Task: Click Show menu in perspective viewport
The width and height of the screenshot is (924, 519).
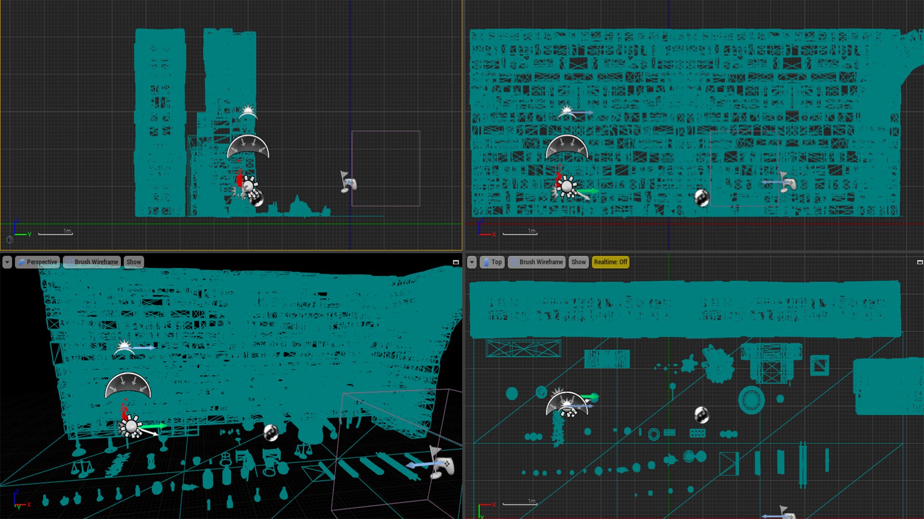Action: [x=133, y=261]
